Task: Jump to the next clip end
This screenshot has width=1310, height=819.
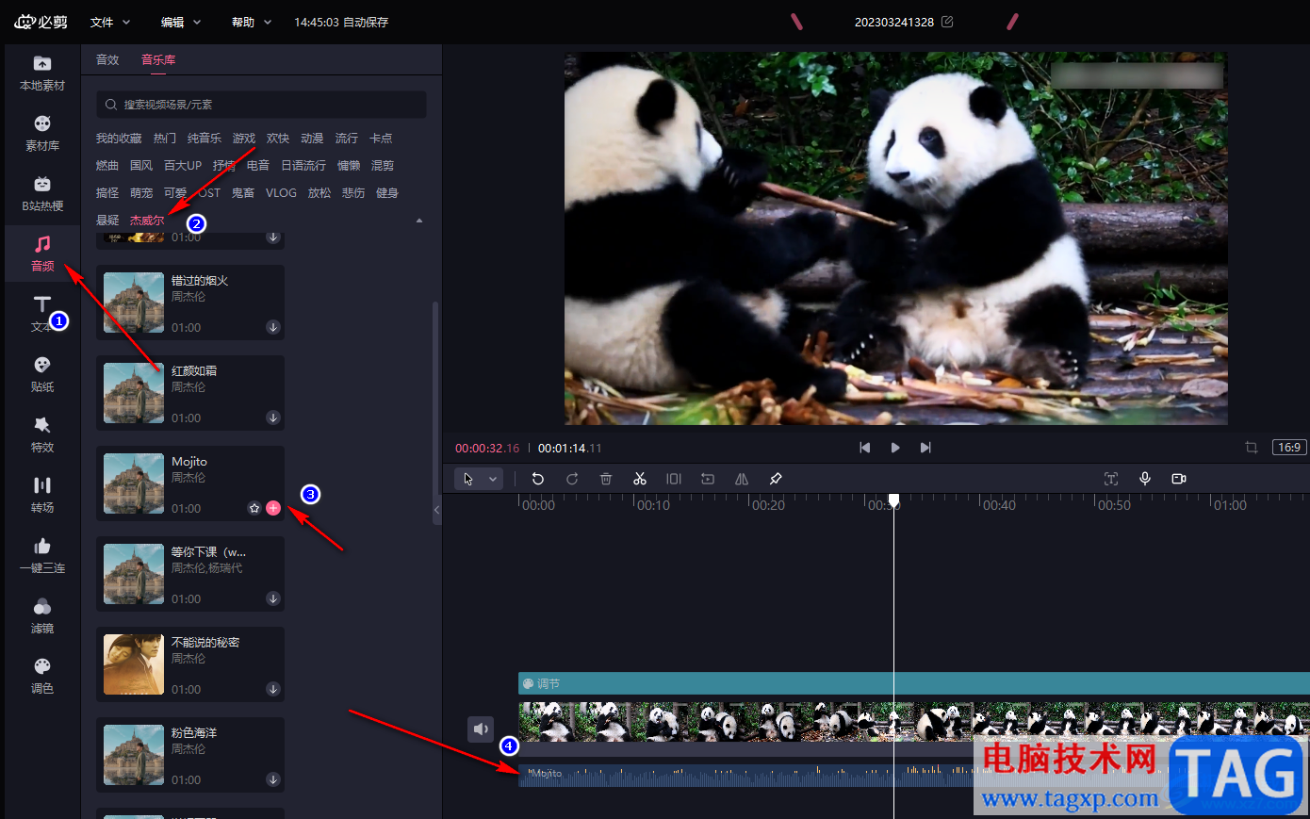Action: (925, 448)
